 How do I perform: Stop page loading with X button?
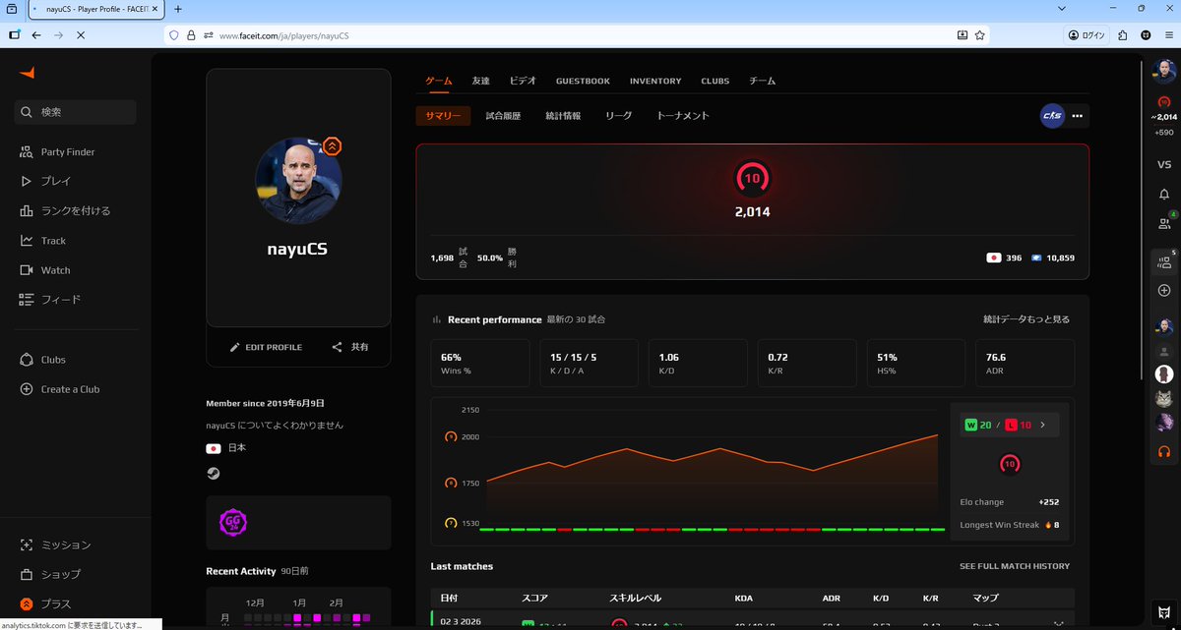click(x=81, y=34)
